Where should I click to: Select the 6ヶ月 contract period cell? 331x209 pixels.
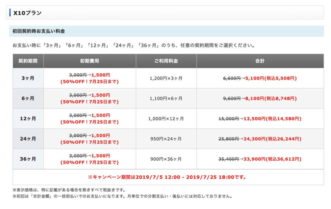(28, 99)
